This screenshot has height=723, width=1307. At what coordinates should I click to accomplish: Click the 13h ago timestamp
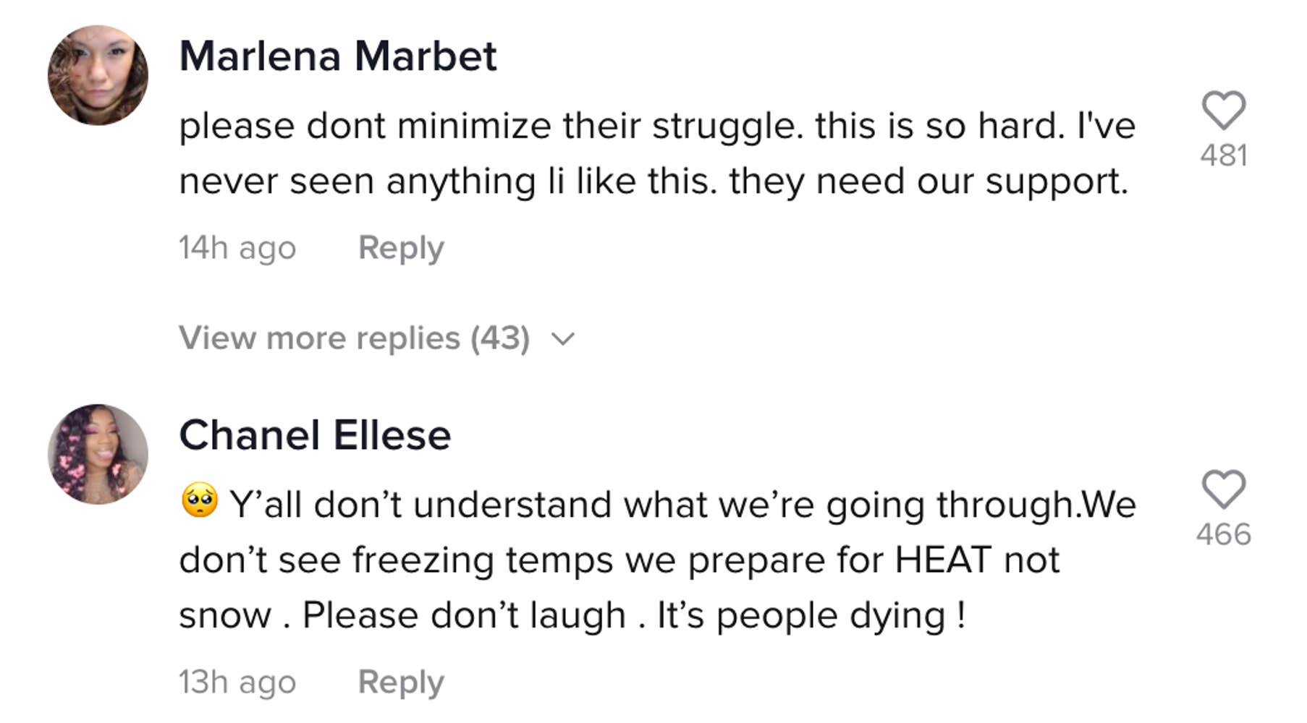pos(237,682)
